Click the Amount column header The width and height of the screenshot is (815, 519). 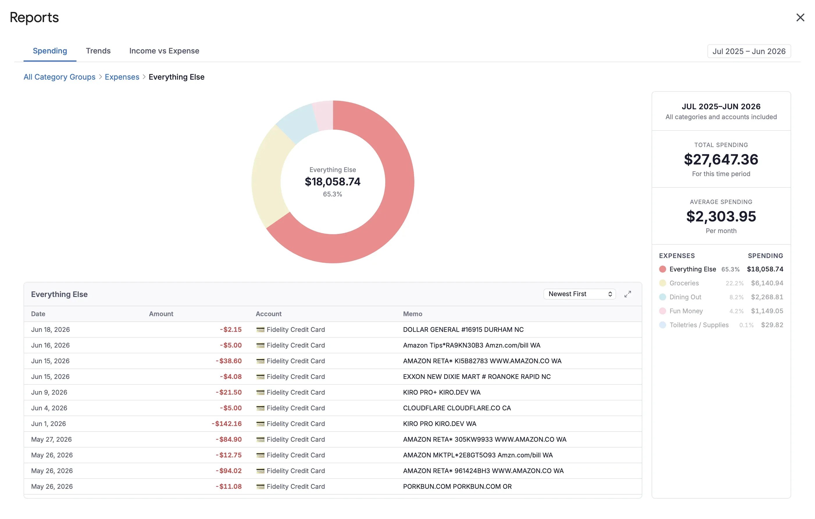tap(161, 314)
